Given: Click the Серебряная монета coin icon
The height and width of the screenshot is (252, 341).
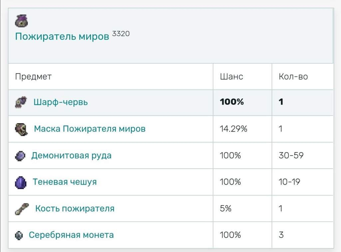Looking at the screenshot, I should [19, 235].
